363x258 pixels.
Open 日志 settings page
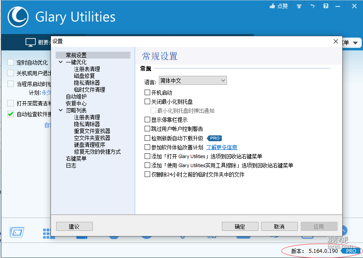pyautogui.click(x=71, y=165)
